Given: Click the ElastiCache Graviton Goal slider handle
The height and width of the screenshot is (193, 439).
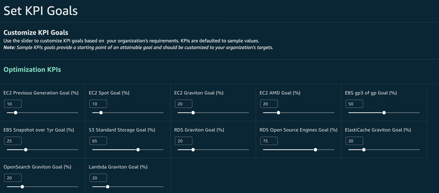Looking at the screenshot, I should (x=364, y=150).
